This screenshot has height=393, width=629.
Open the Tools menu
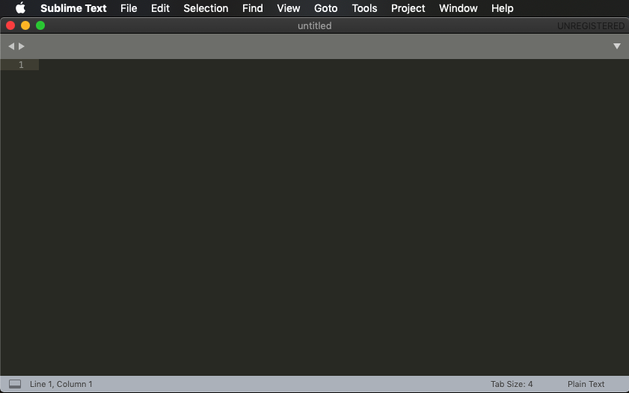[x=364, y=8]
